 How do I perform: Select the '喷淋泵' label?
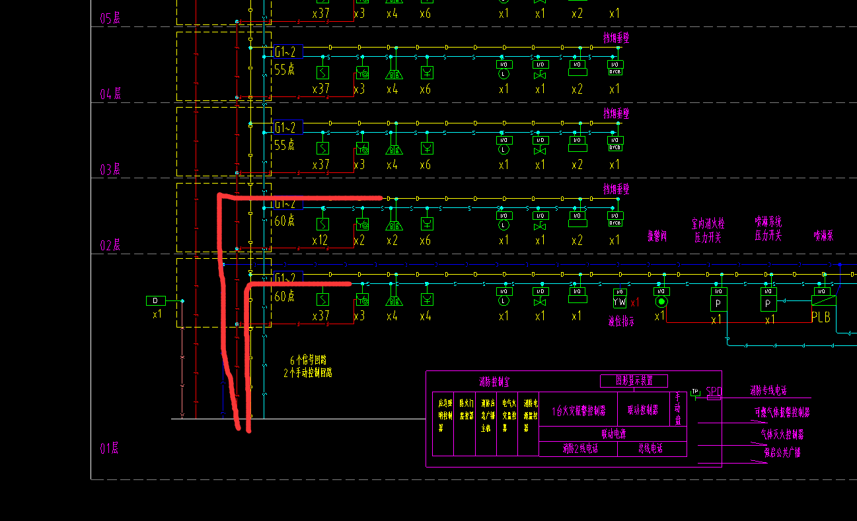click(823, 235)
